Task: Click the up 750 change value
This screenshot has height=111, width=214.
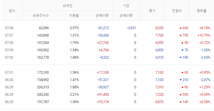Action: click(184, 35)
